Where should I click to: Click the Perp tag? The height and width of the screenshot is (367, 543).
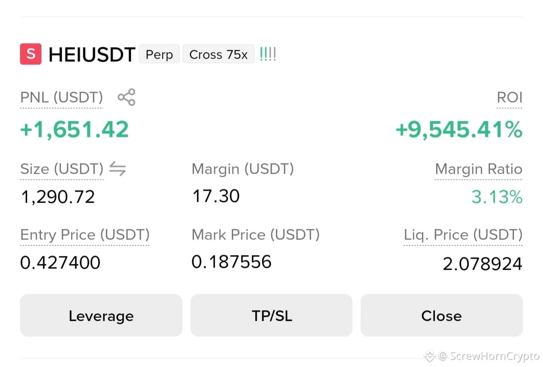[159, 54]
